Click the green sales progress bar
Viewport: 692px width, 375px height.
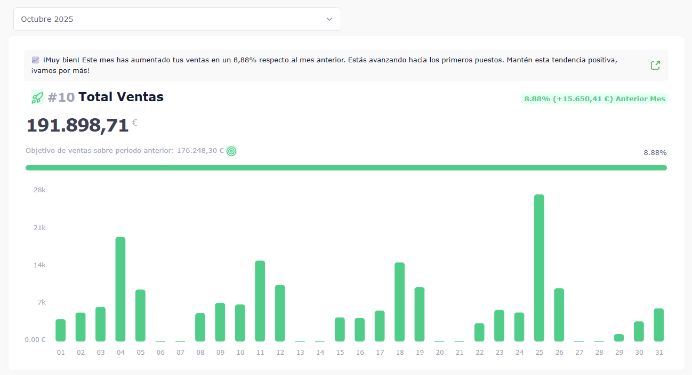point(346,168)
